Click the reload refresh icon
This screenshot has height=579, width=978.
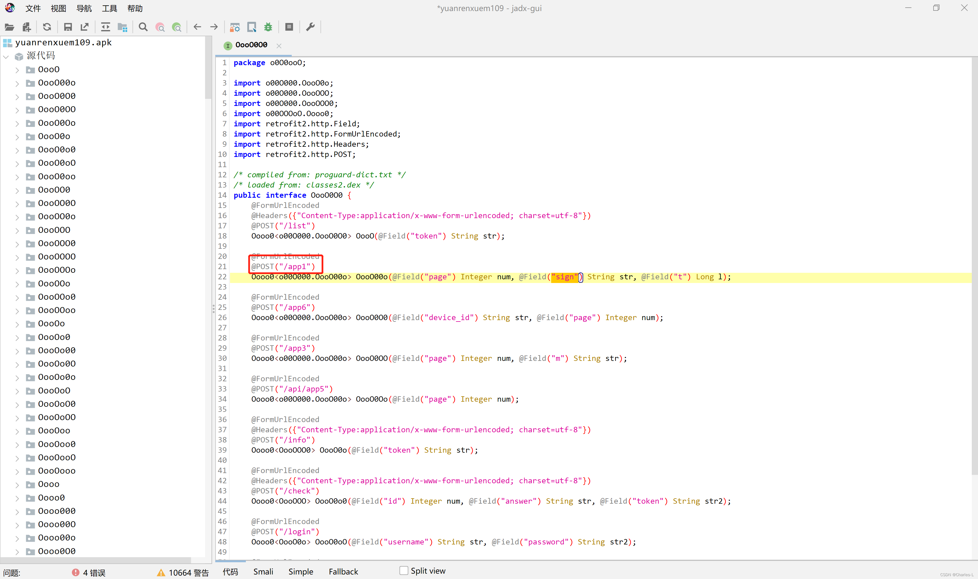[47, 27]
